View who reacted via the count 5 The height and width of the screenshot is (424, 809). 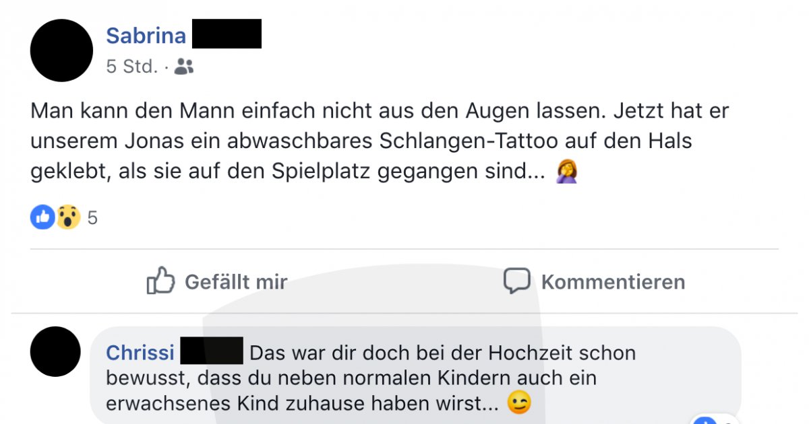click(x=92, y=217)
